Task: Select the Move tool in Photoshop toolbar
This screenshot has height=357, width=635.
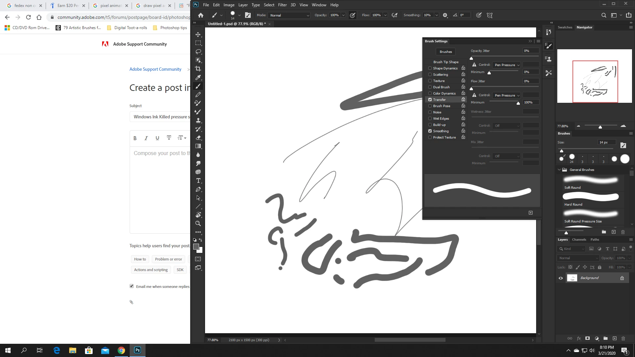Action: (198, 34)
